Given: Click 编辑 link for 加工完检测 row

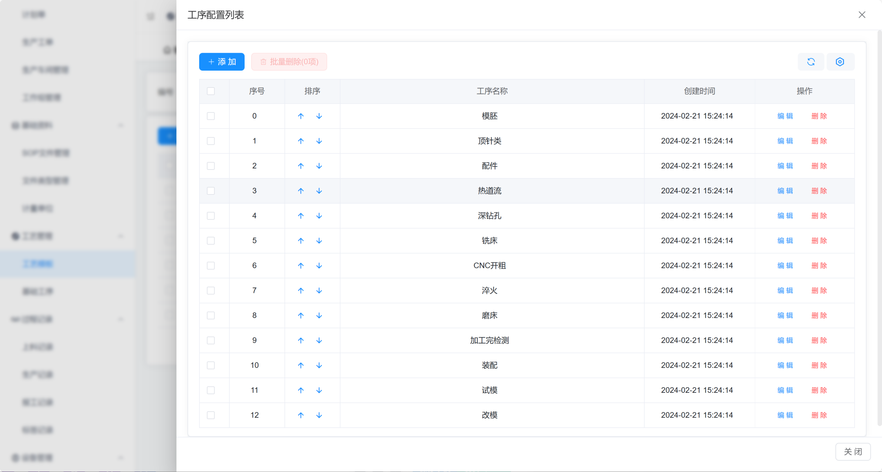Looking at the screenshot, I should 785,340.
